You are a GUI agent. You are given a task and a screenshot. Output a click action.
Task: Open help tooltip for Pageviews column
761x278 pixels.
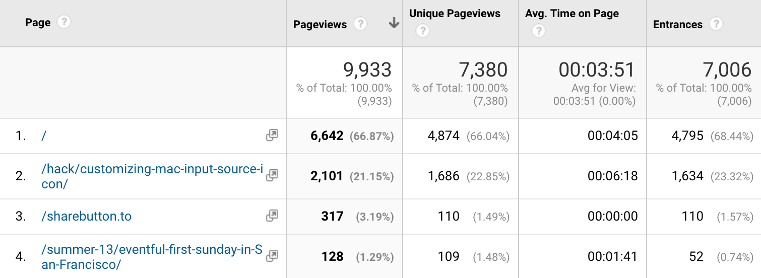[359, 24]
